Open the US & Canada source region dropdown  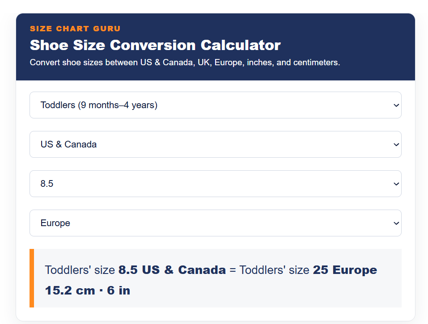pyautogui.click(x=216, y=144)
